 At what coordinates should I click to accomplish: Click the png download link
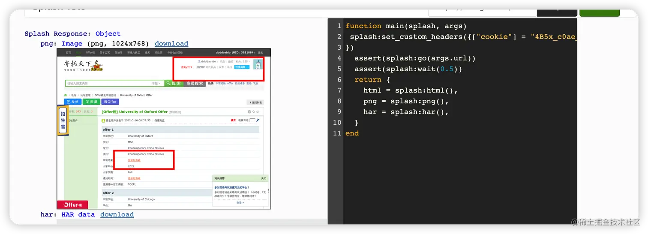point(171,44)
